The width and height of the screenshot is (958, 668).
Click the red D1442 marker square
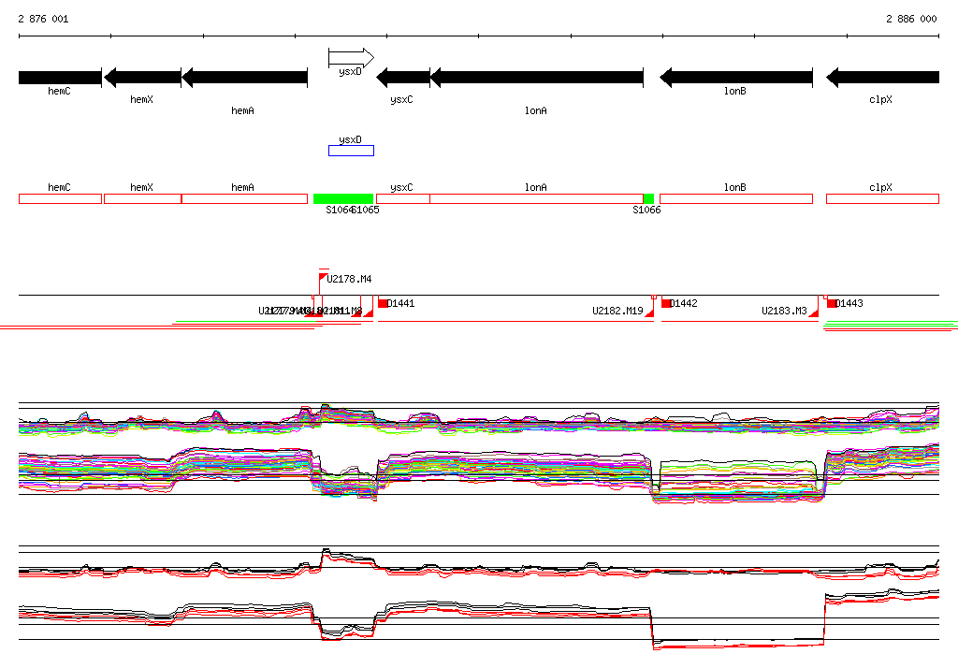click(x=666, y=303)
